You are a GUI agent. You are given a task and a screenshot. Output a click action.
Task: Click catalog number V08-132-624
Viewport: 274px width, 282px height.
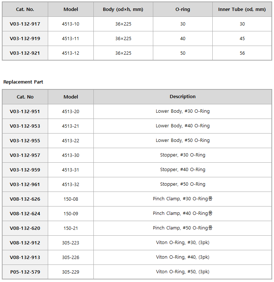tap(25, 214)
